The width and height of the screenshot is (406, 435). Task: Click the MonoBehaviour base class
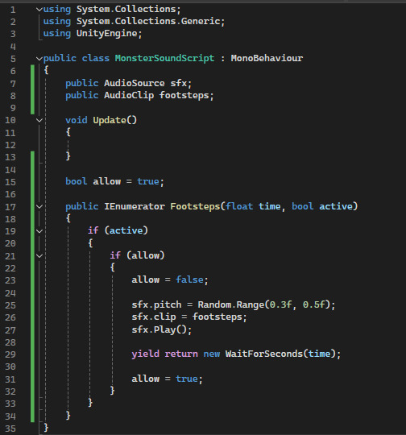(267, 58)
